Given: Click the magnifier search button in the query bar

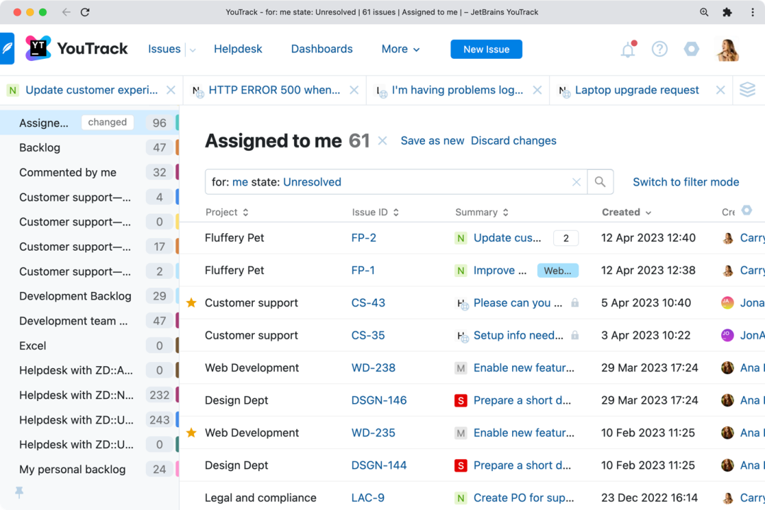Looking at the screenshot, I should (x=600, y=182).
